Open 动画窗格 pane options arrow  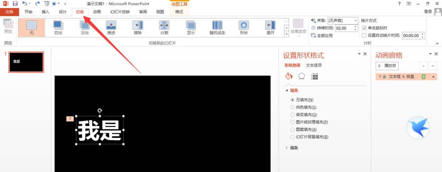(431, 54)
